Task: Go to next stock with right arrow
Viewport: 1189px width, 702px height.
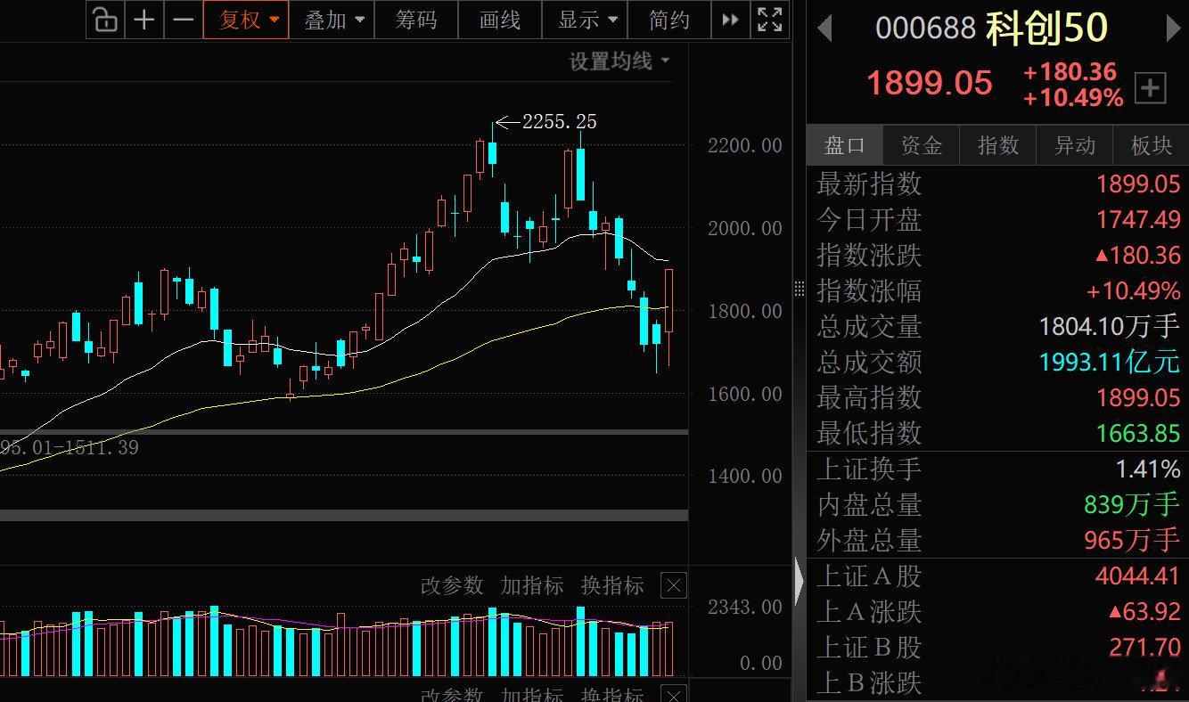Action: [1173, 29]
